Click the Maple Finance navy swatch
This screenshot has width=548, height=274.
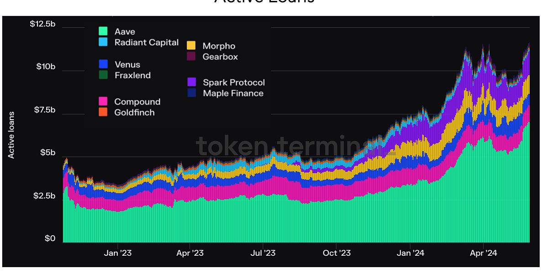click(x=192, y=93)
